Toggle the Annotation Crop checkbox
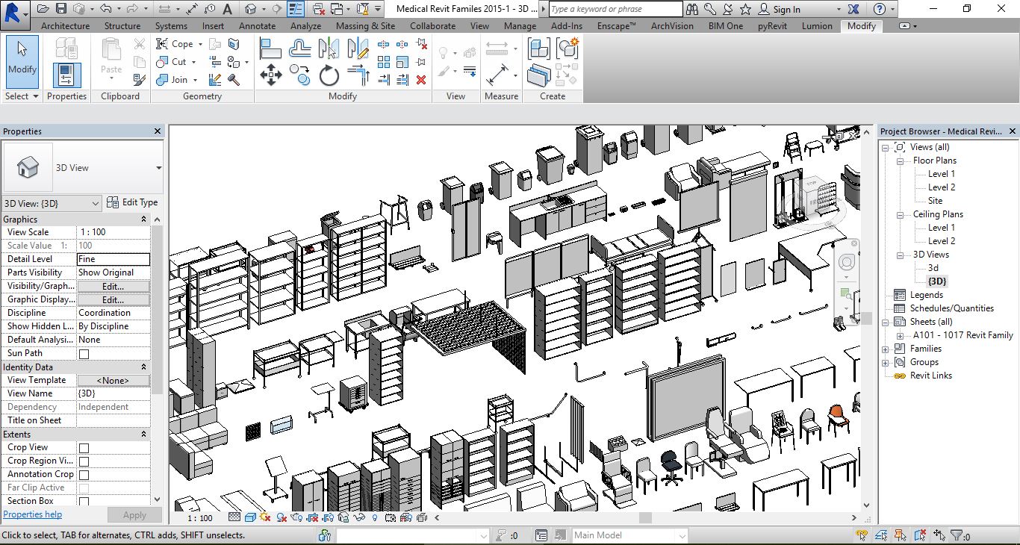The height and width of the screenshot is (545, 1020). click(x=84, y=475)
